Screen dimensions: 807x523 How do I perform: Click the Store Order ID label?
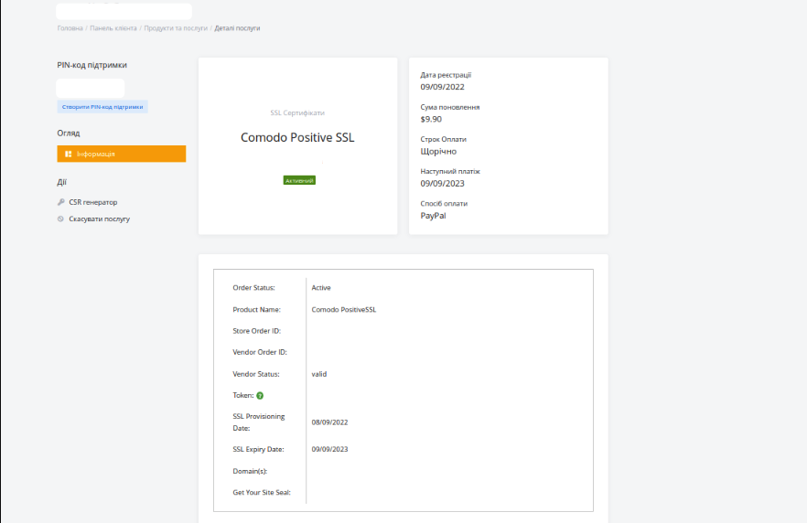[x=257, y=331]
